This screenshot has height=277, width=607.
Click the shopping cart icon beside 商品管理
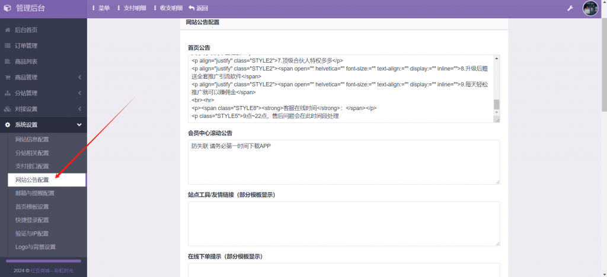(8, 78)
